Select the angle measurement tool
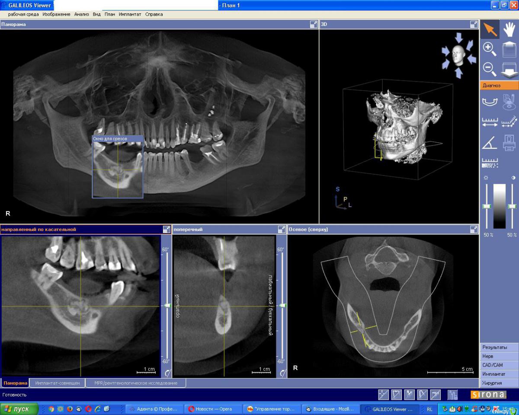 click(x=490, y=143)
